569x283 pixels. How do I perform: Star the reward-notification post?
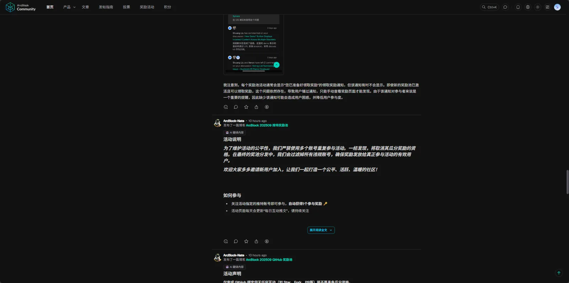pyautogui.click(x=246, y=107)
